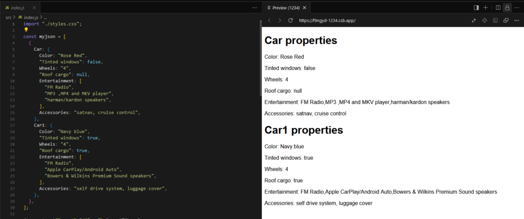This screenshot has height=219, width=524.
Task: Click the 'Car1: {' code line
Action: point(43,125)
